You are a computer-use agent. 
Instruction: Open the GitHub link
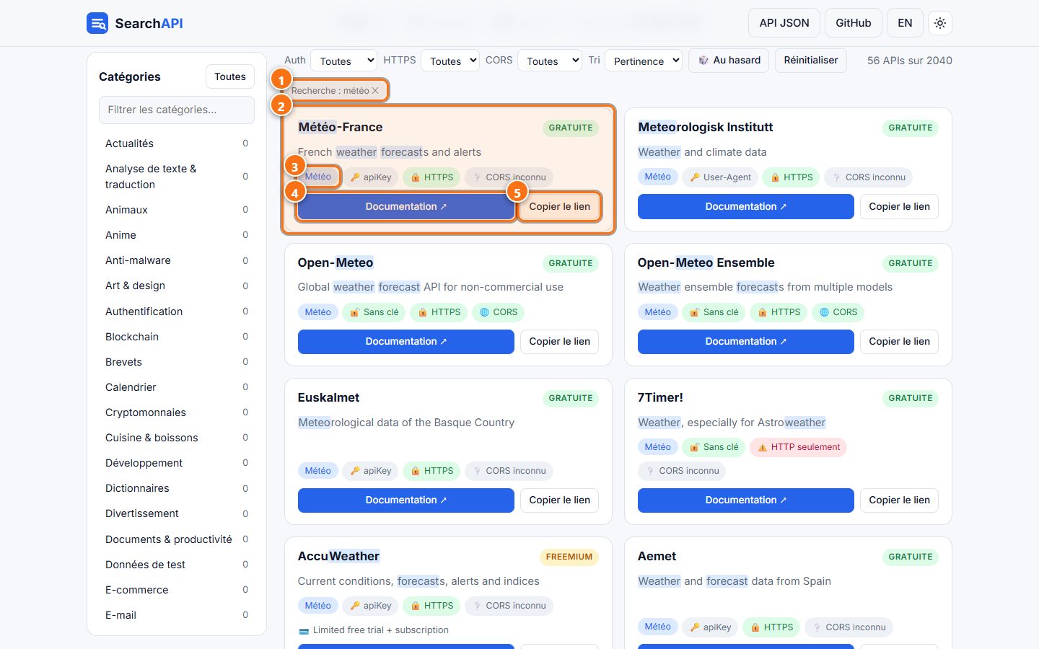tap(854, 23)
